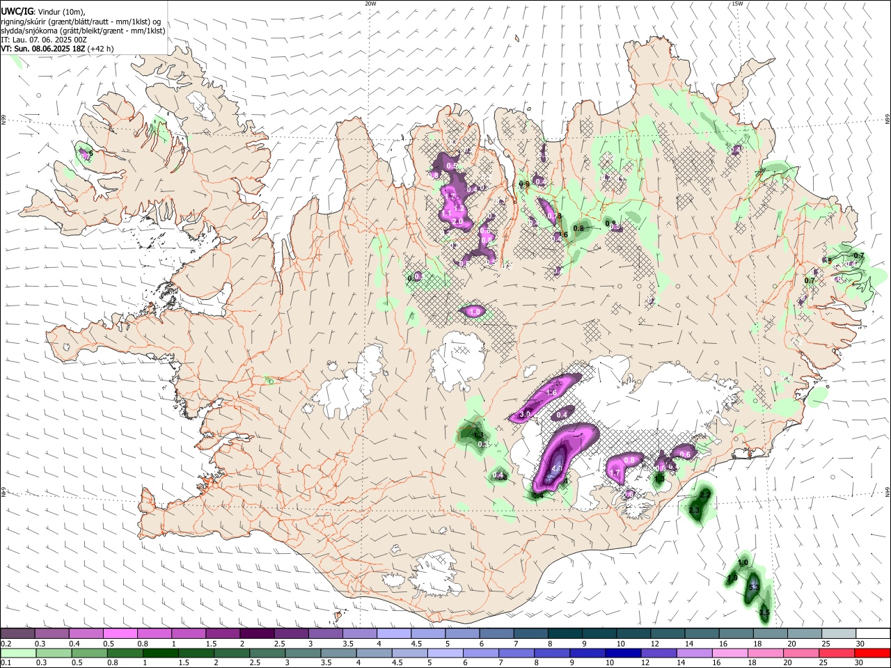The height and width of the screenshot is (668, 891).
Task: Click the 4.1 precipitation value on the map
Action: pos(556,469)
